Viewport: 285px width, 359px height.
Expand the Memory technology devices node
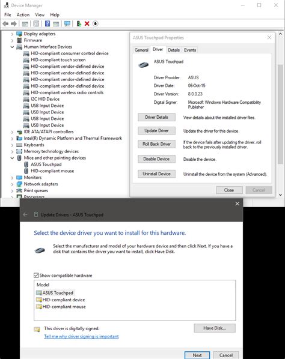12,151
